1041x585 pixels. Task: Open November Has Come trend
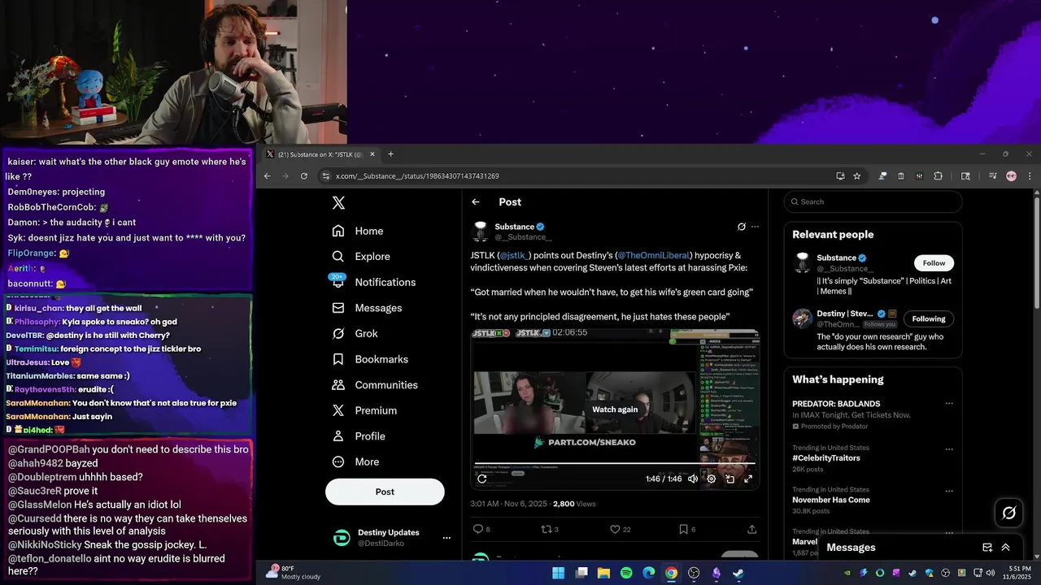pos(831,500)
